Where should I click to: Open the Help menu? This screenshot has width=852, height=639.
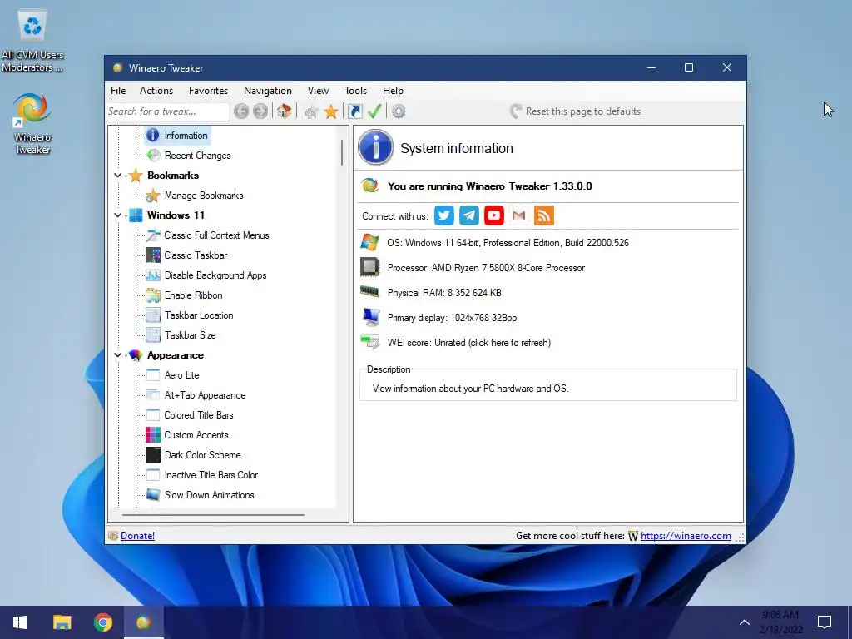(393, 91)
